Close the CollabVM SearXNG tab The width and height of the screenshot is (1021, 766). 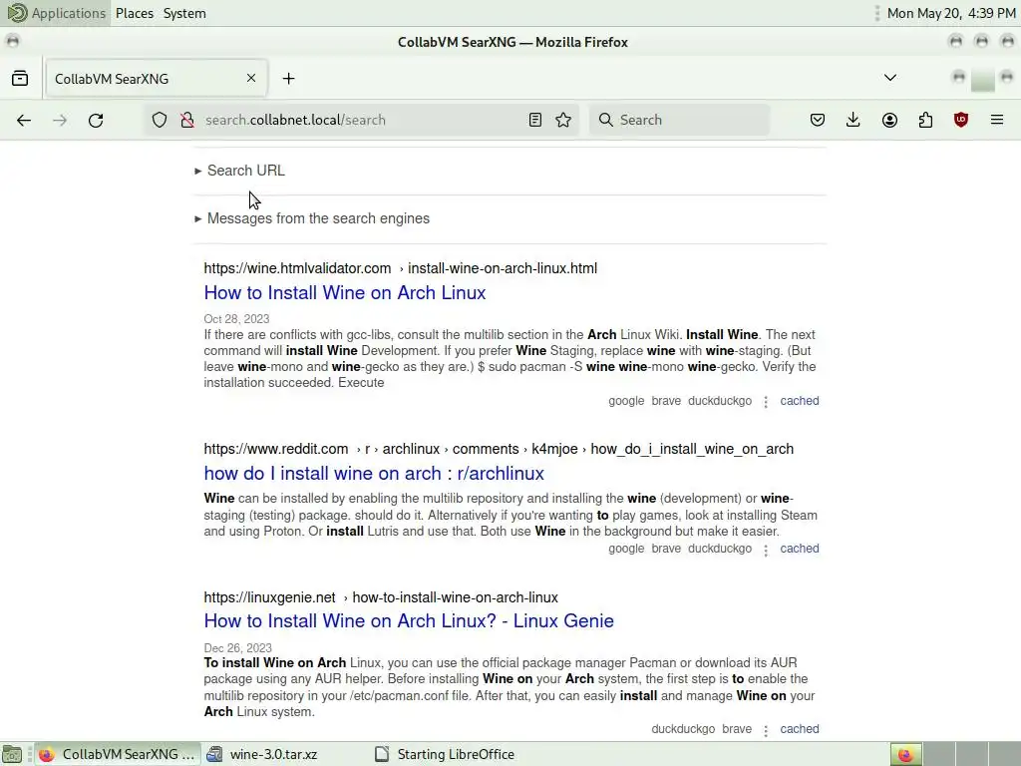pyautogui.click(x=251, y=78)
